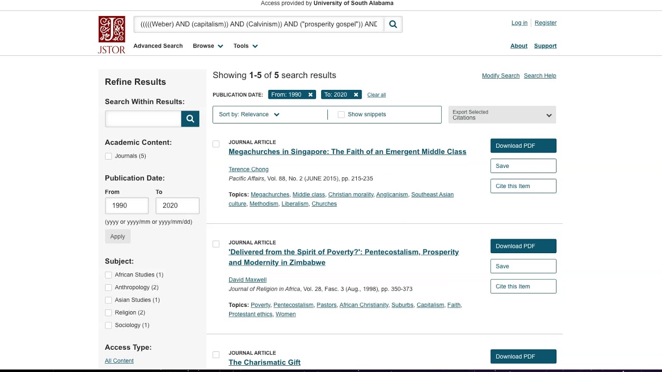Select the 'Delivered from the Spirit of Poverty' checkbox
Viewport: 662px width, 372px height.
click(216, 244)
